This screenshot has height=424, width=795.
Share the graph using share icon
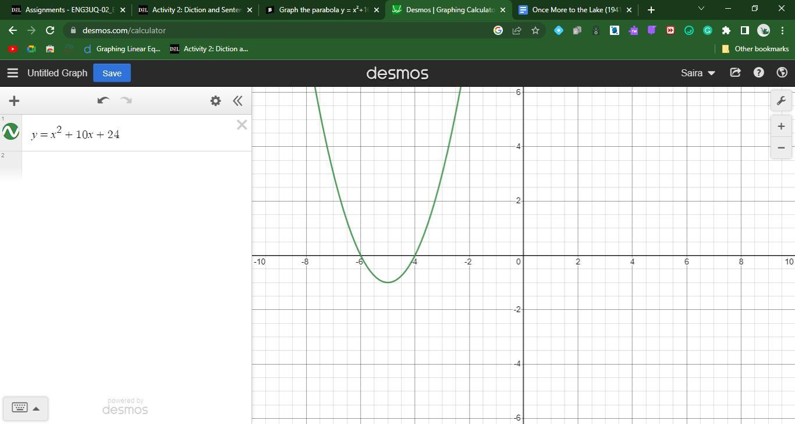pos(735,73)
